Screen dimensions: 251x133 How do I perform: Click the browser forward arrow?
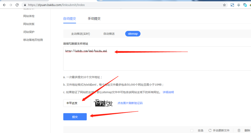tap(11, 5)
